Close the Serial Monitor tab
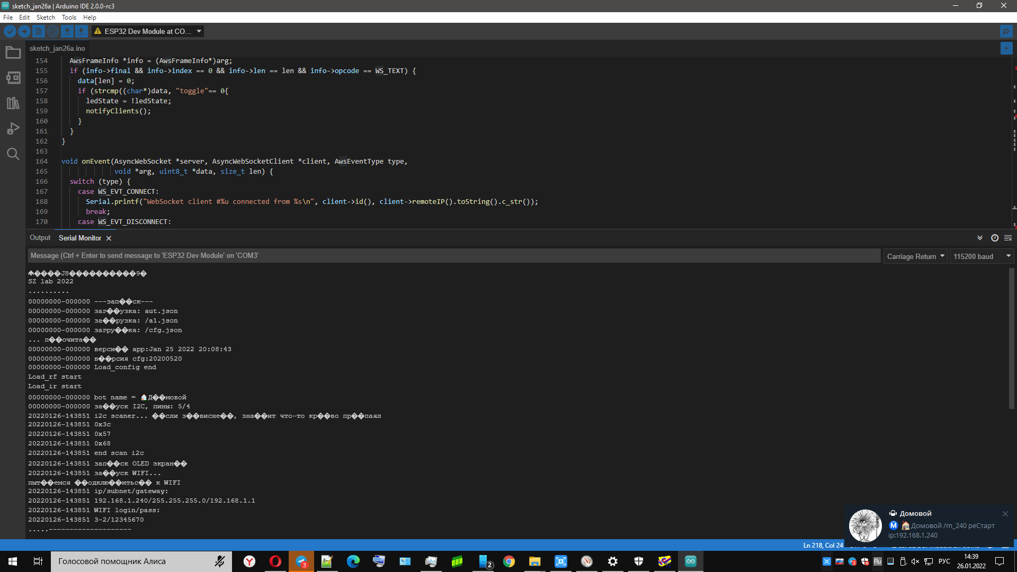This screenshot has height=572, width=1017. pyautogui.click(x=109, y=238)
